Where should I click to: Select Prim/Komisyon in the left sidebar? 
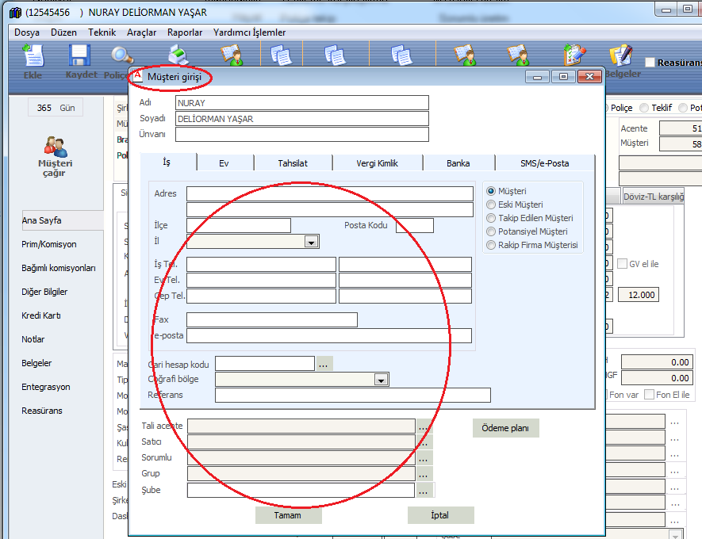[49, 244]
